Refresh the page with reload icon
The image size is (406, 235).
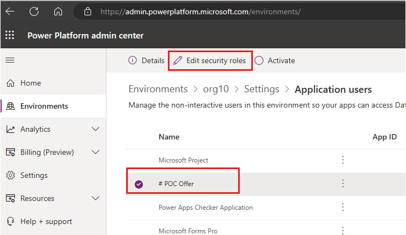pyautogui.click(x=34, y=12)
